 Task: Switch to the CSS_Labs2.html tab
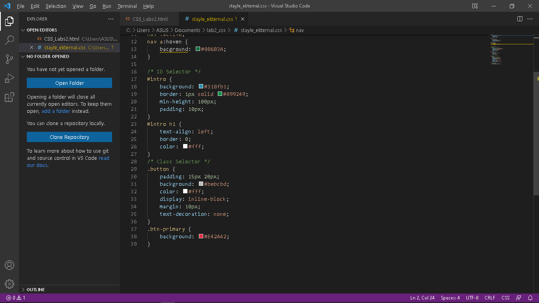point(150,19)
